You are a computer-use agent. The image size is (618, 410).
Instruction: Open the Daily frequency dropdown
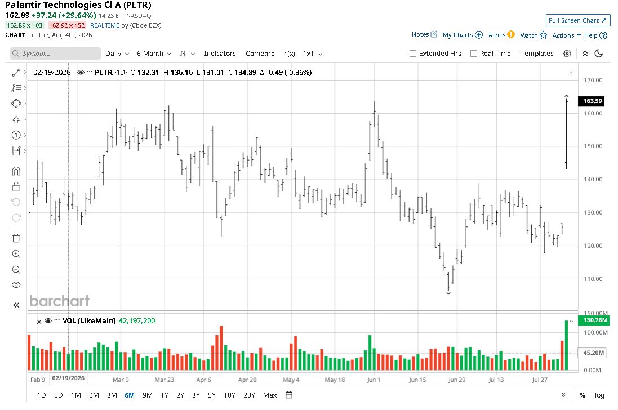coord(117,54)
